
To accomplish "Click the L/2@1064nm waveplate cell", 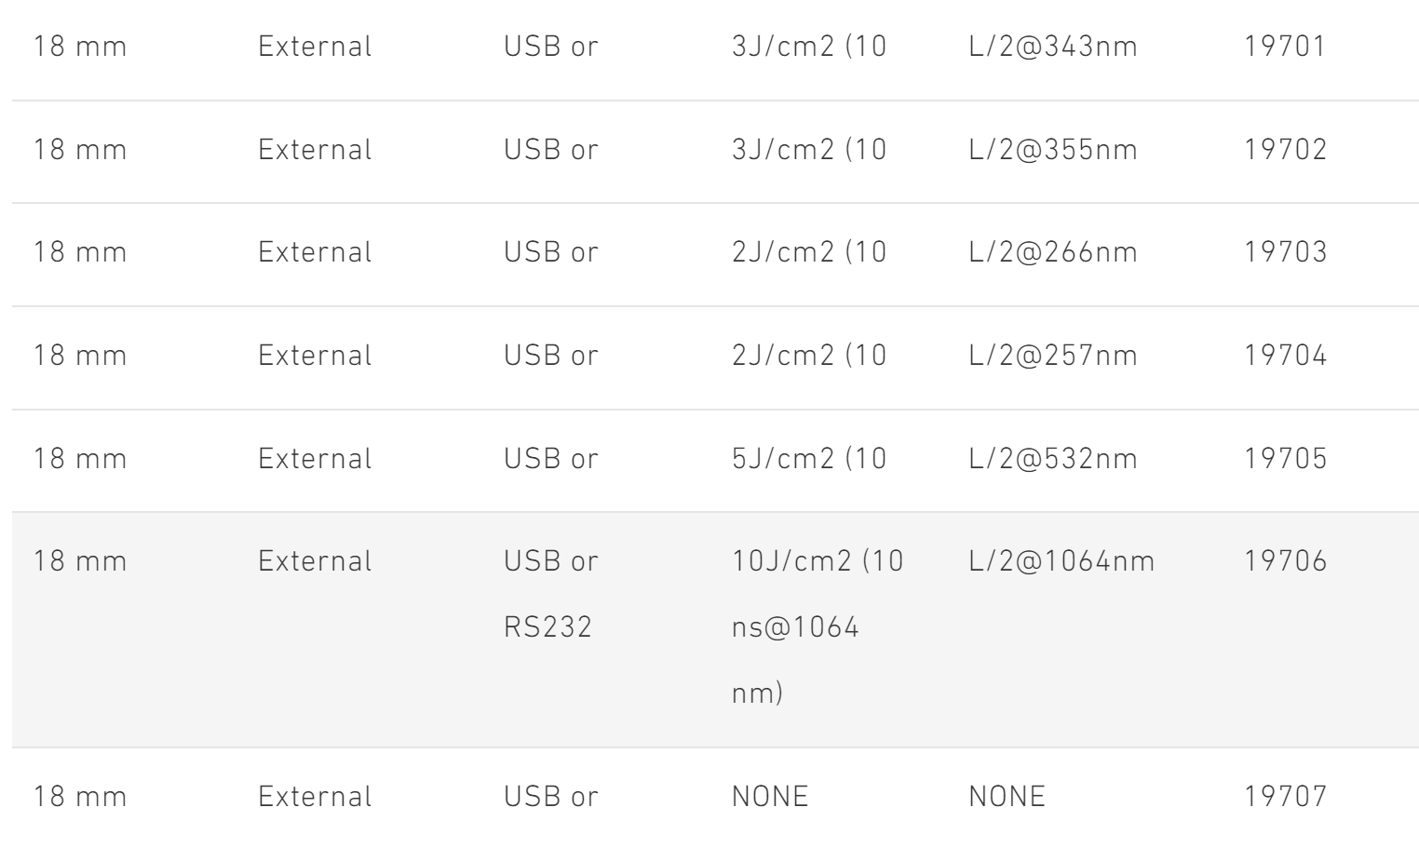I will pos(1061,561).
